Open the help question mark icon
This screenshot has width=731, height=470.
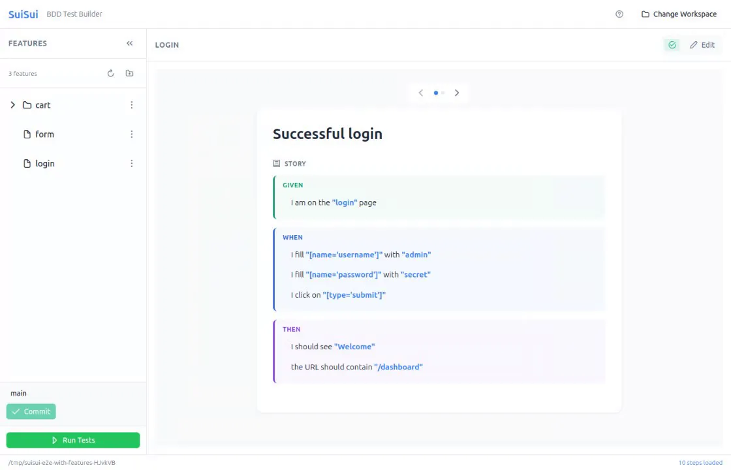click(619, 14)
